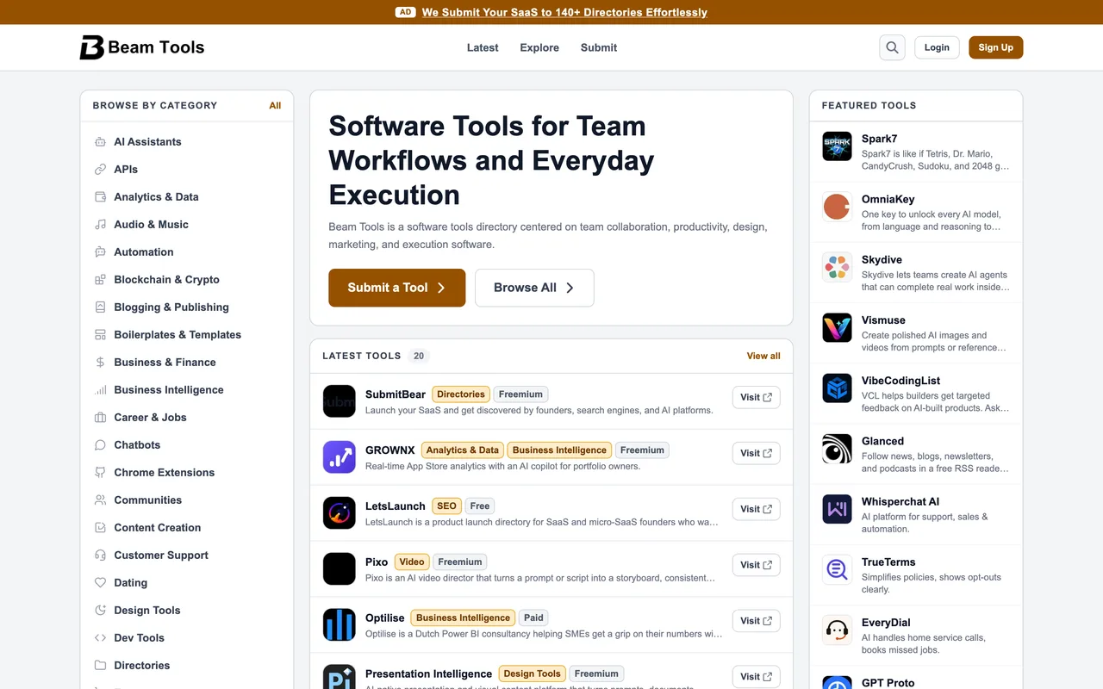This screenshot has width=1103, height=689.
Task: Click the search magnifier icon in header
Action: pos(892,47)
